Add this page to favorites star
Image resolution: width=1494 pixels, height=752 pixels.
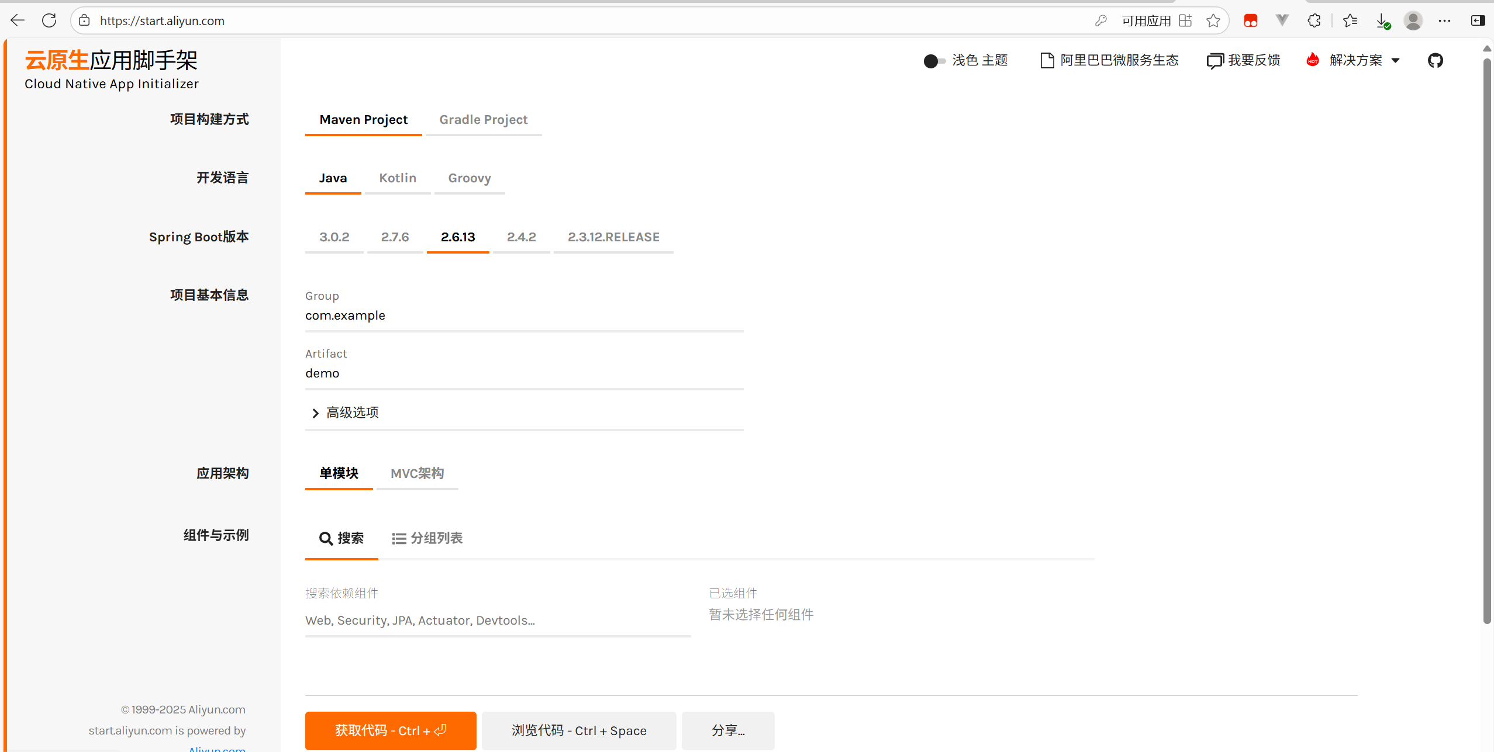point(1213,20)
